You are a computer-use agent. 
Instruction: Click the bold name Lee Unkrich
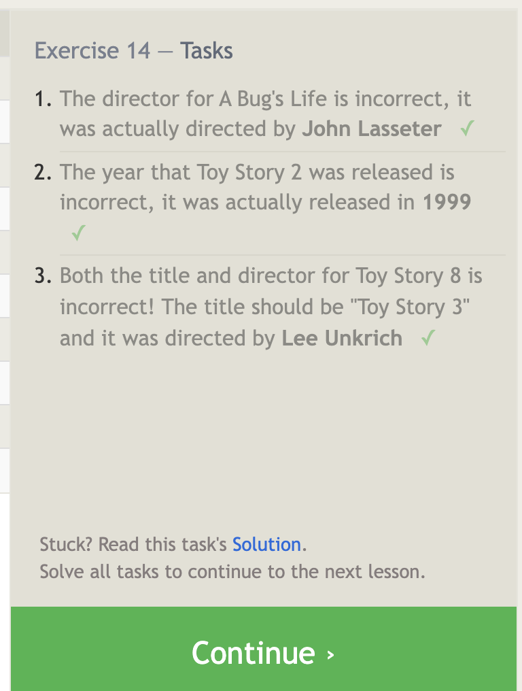342,338
